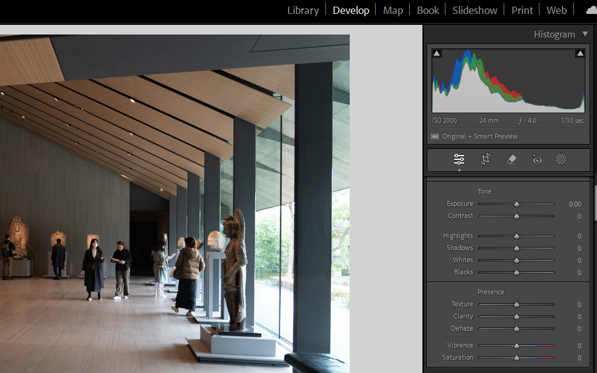The height and width of the screenshot is (373, 597).
Task: Click the Shadows value field
Action: [579, 248]
